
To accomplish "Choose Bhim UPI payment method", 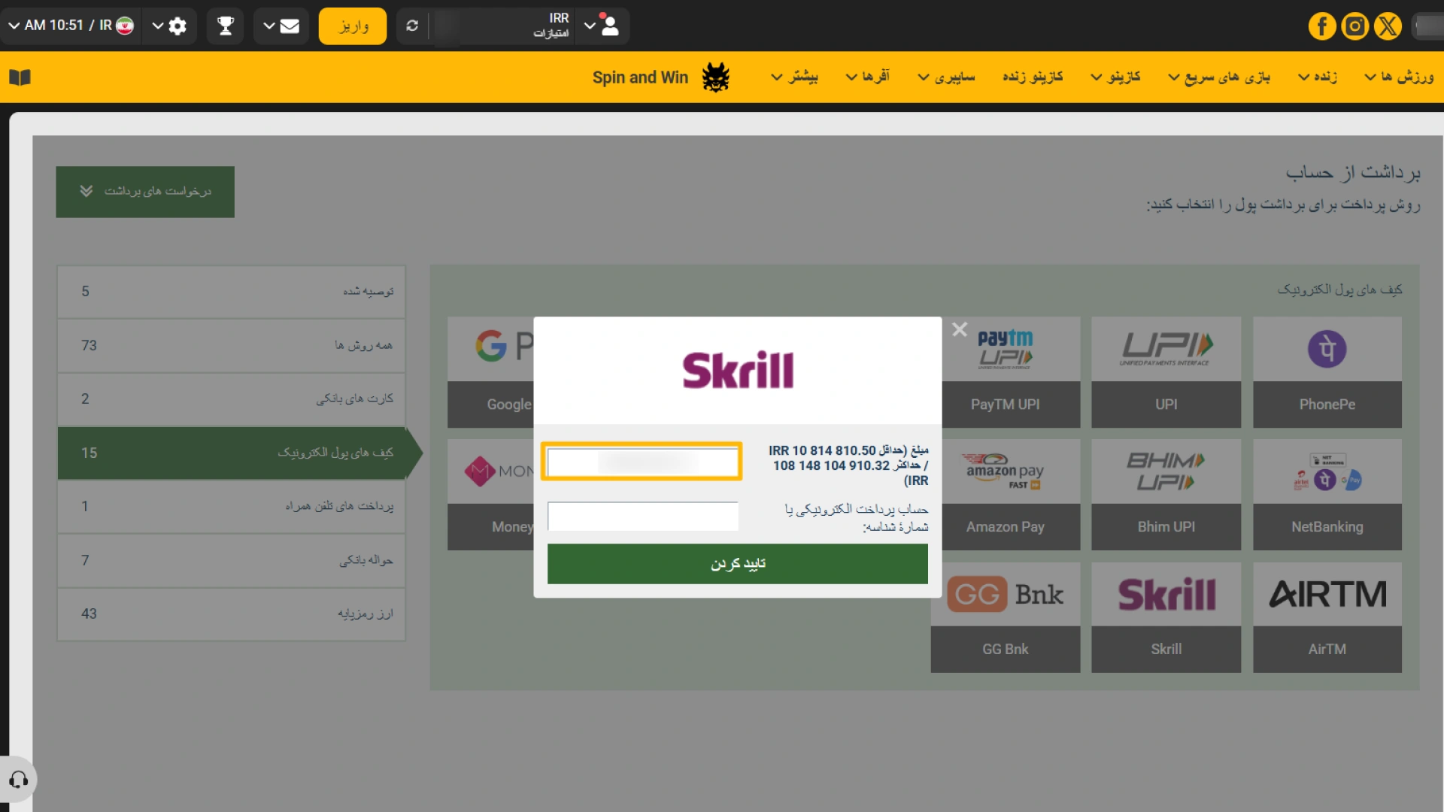I will 1166,495.
